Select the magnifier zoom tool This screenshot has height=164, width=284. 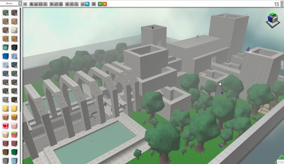click(x=76, y=4)
